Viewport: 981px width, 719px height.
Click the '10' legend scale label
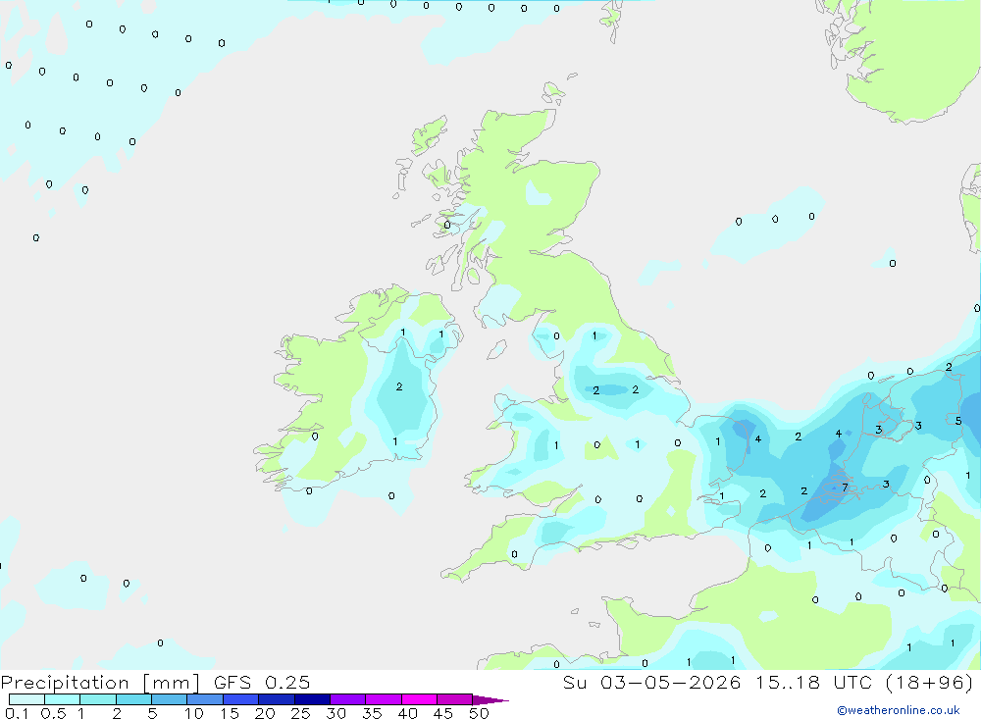pyautogui.click(x=194, y=713)
